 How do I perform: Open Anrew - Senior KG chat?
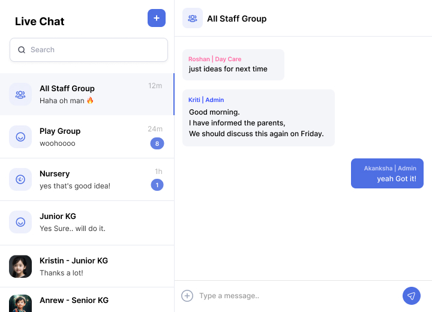point(84,300)
